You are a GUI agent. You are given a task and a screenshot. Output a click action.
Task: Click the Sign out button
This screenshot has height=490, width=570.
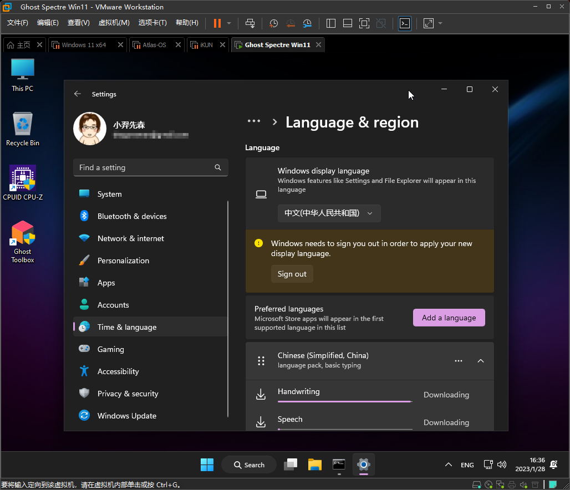click(x=292, y=274)
